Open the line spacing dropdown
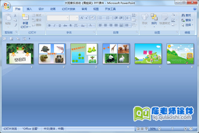Viewport: 199px width, 133px height. click(x=127, y=18)
